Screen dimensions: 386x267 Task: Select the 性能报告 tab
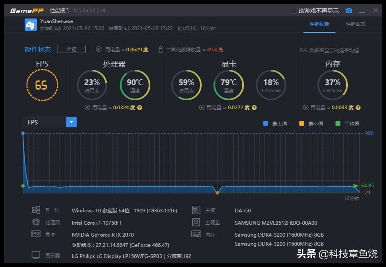pos(320,24)
